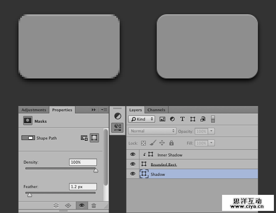Viewport: 276px width, 213px height.
Task: Click the delete mask trash icon
Action: point(94,205)
